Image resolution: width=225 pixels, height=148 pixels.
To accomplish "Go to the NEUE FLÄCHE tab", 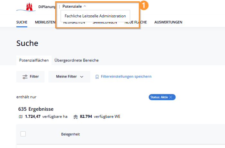I will [x=136, y=22].
